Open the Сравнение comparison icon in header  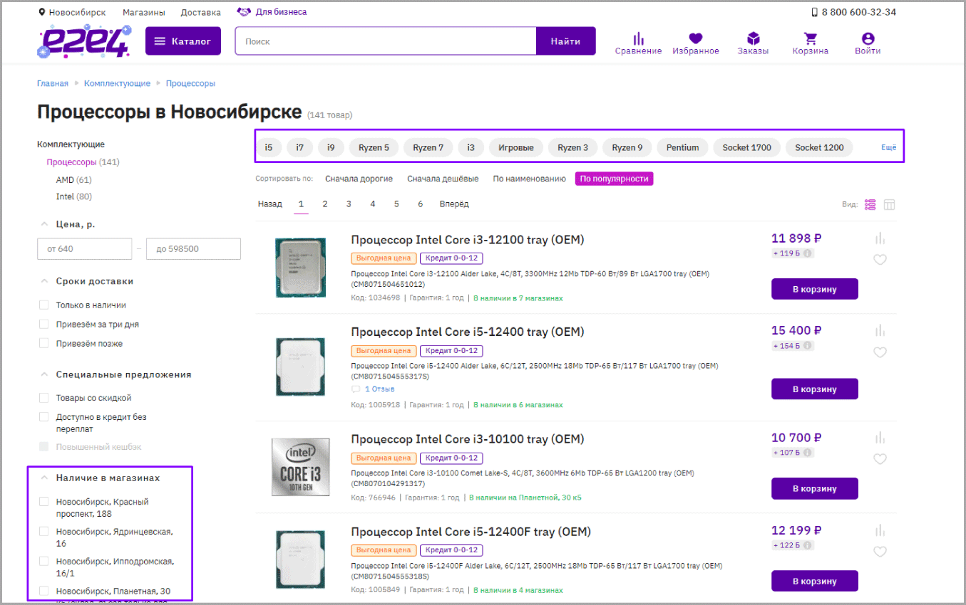tap(638, 38)
